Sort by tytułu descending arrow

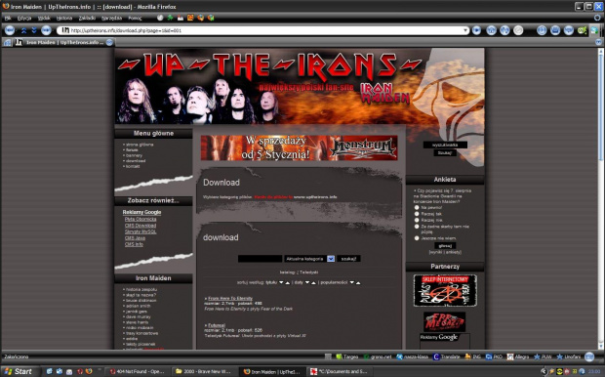click(x=281, y=282)
